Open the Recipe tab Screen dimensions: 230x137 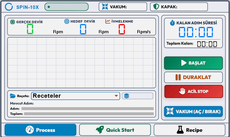point(190,130)
